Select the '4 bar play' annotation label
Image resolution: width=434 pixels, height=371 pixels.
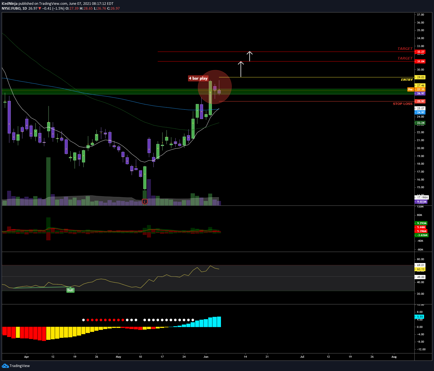coord(198,78)
